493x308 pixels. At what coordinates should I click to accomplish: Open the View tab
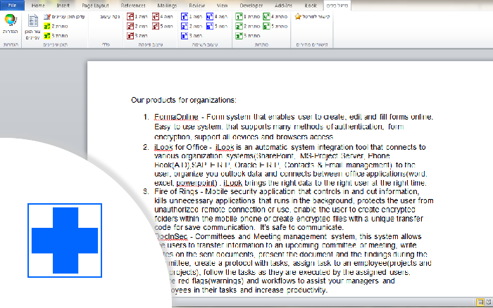[x=222, y=6]
